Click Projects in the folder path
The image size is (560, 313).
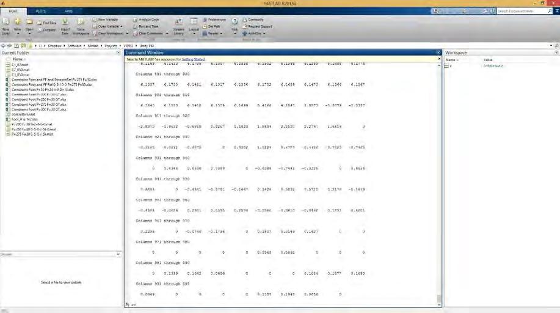click(111, 46)
